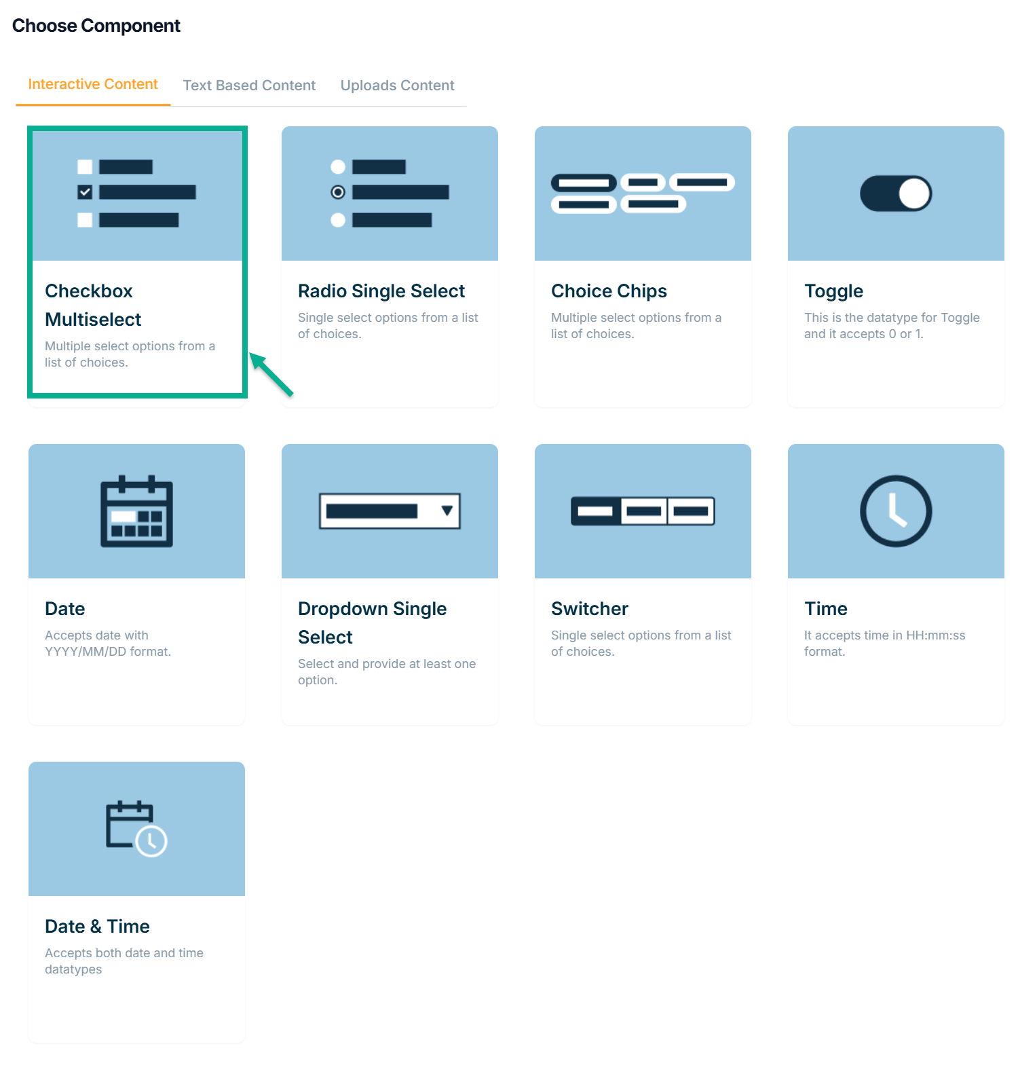Switch to the Text Based Content tab
This screenshot has height=1076, width=1018.
tap(249, 86)
